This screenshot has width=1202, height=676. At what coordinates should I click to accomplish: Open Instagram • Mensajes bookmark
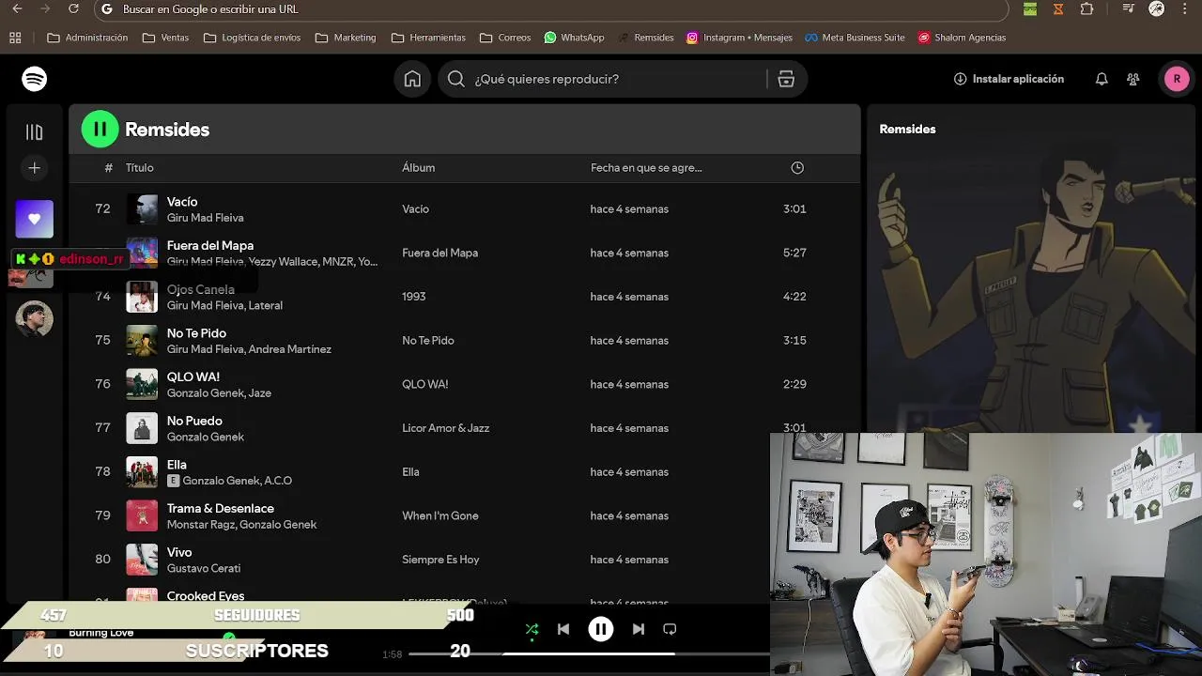click(x=739, y=38)
